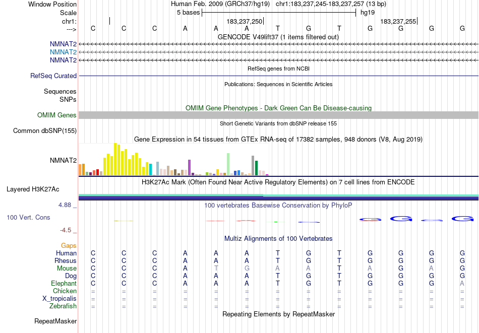479x333 pixels.
Task: Select the X_tropicalis species label
Action: pos(59,299)
